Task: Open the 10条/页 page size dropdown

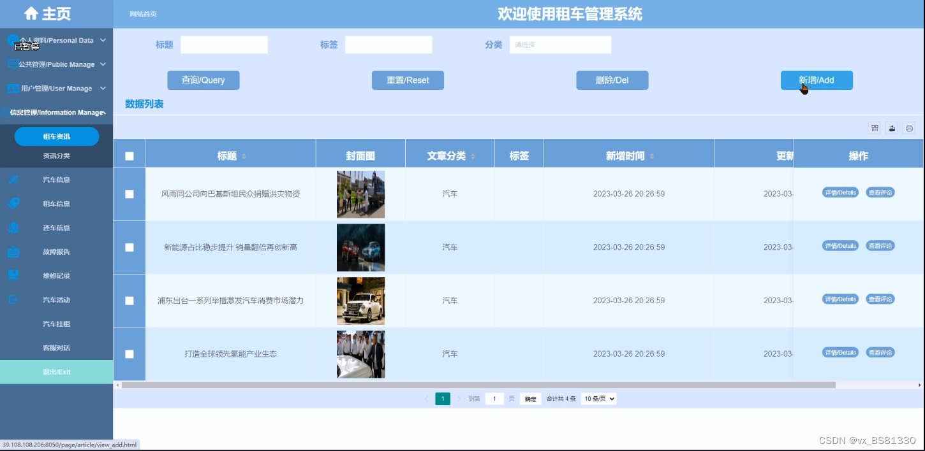Action: [x=598, y=399]
